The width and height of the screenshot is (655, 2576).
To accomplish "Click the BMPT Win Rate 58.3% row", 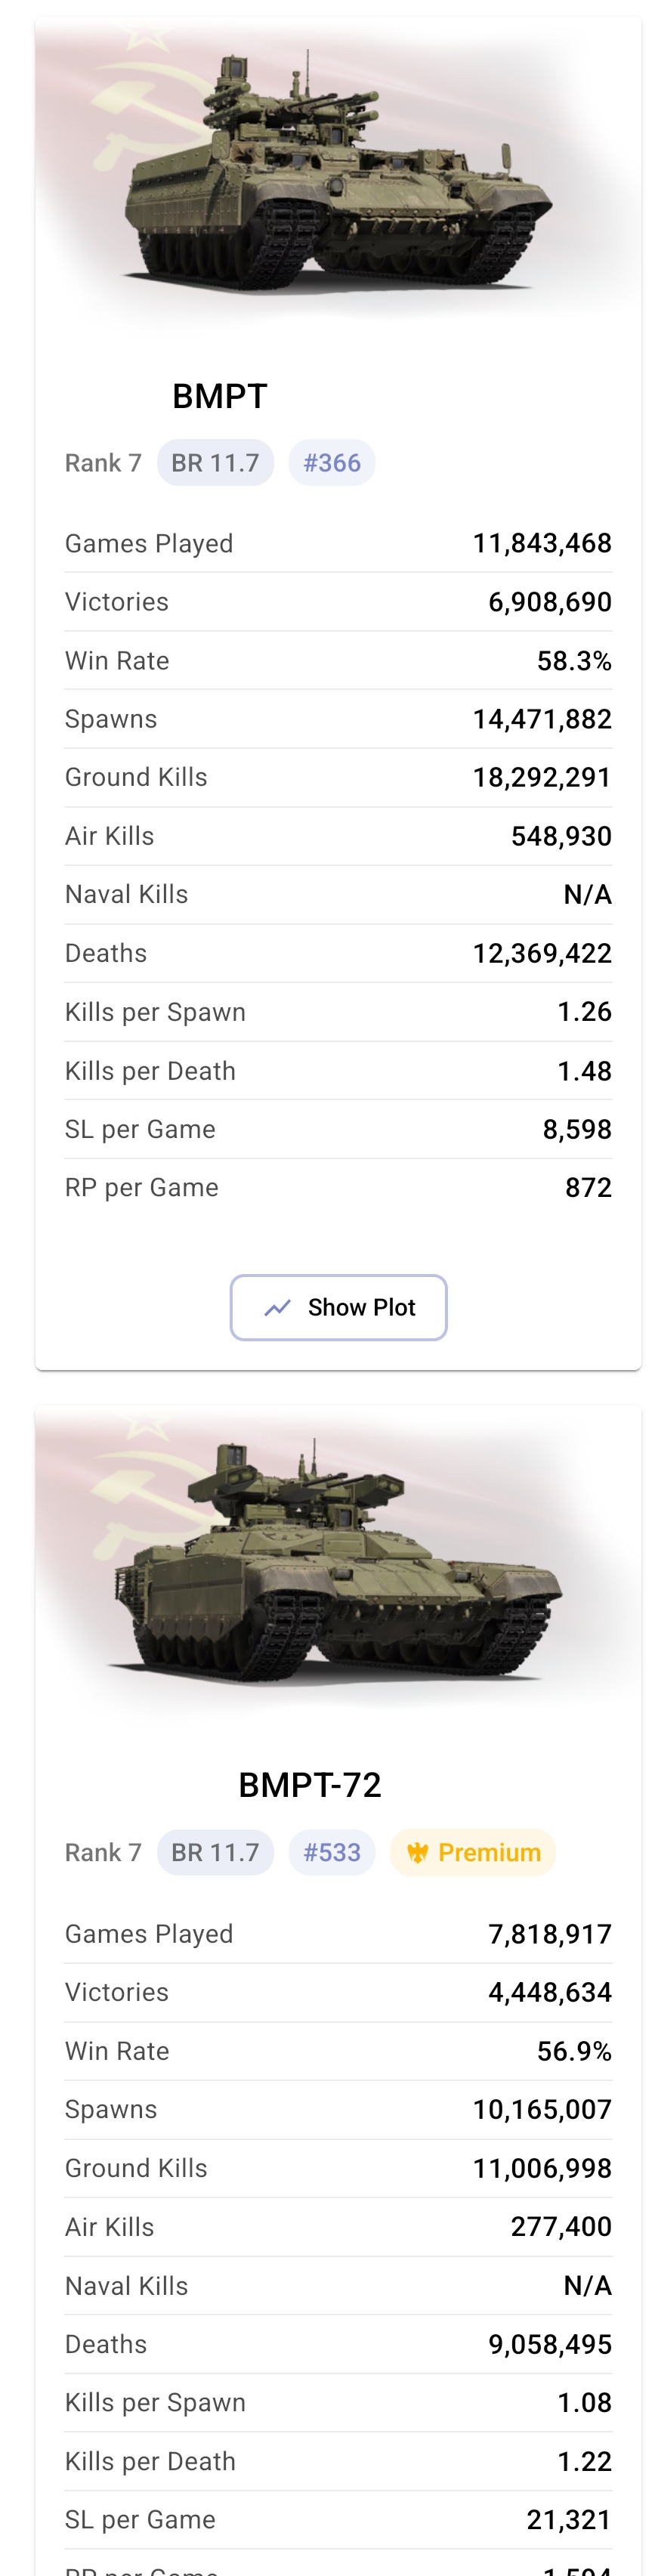I will [x=338, y=661].
